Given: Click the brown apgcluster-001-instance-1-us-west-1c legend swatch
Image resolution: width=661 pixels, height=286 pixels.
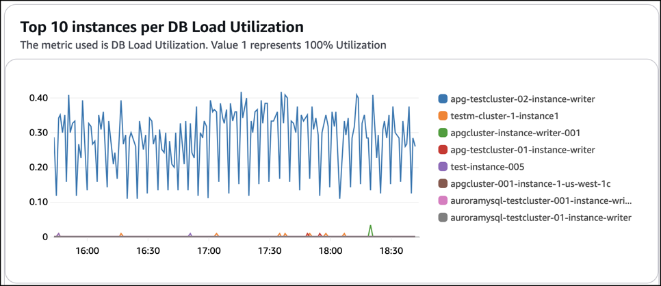Looking at the screenshot, I should (443, 184).
